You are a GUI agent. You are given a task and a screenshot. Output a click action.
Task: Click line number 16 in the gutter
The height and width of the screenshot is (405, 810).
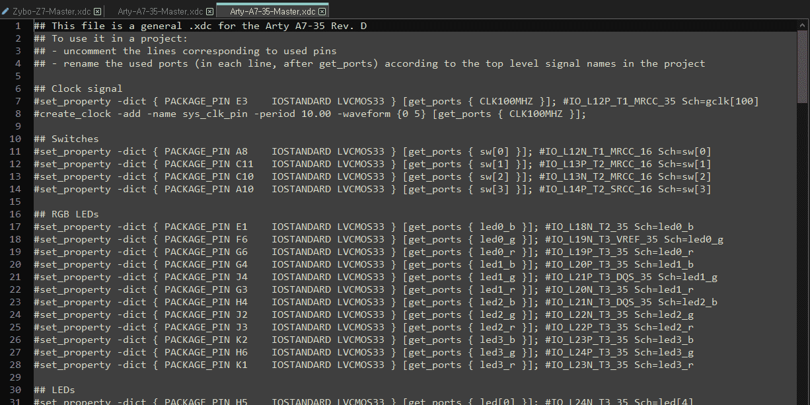(x=16, y=214)
